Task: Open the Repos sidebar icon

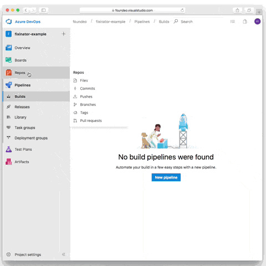Action: [x=8, y=73]
